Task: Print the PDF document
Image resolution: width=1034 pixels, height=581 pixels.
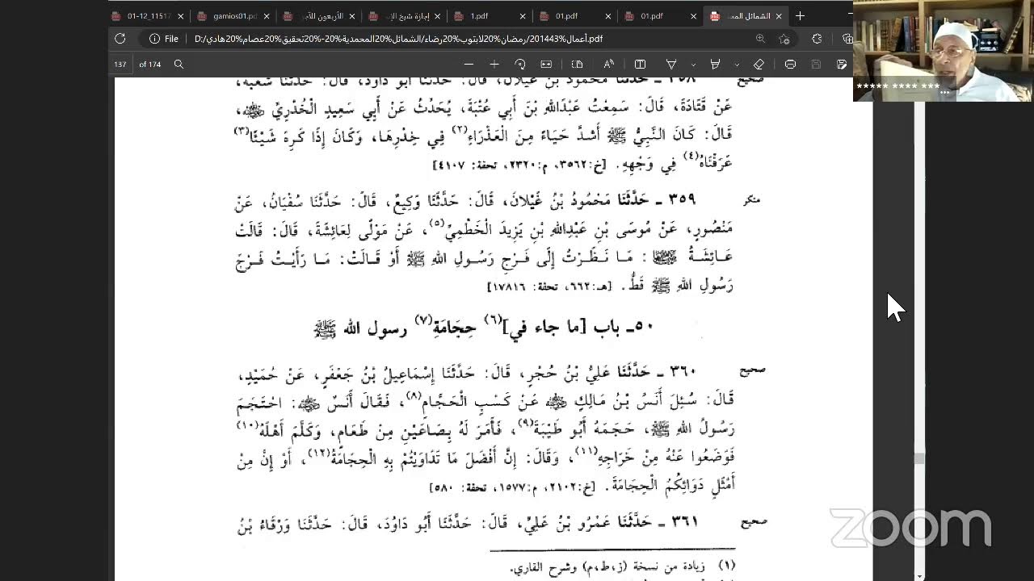Action: pyautogui.click(x=790, y=65)
